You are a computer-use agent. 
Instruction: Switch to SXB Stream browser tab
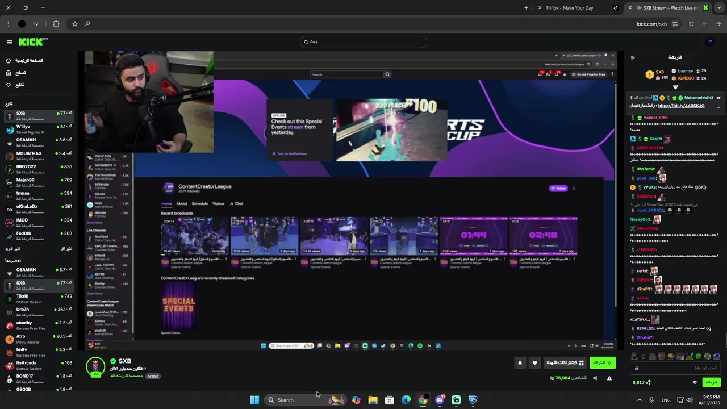pyautogui.click(x=668, y=8)
